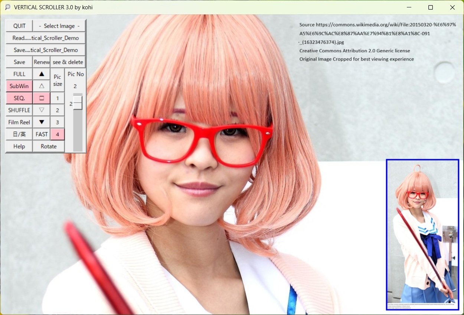The image size is (464, 315).
Task: Enable SHUFFLE playback mode
Action: 19,110
